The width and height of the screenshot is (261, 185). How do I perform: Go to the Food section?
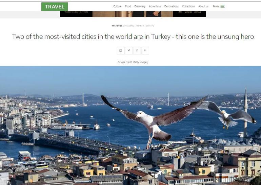[128, 6]
